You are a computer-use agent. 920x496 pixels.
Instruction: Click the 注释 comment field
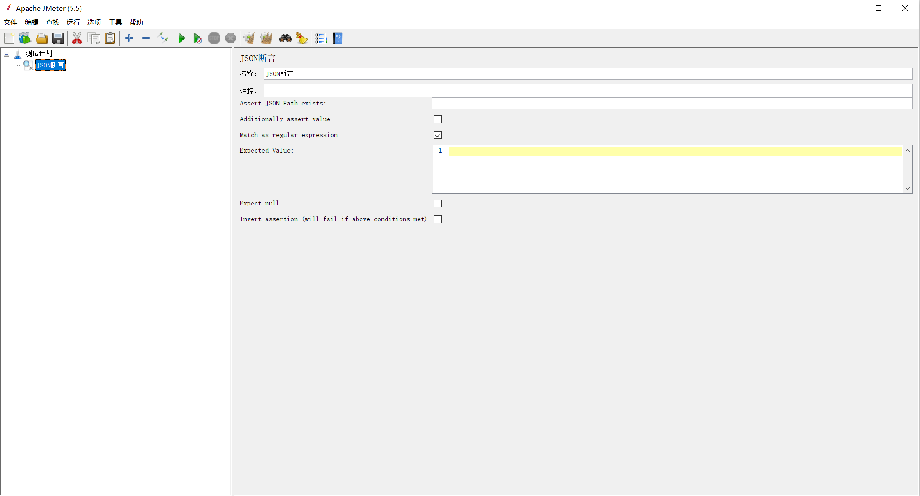tap(588, 91)
